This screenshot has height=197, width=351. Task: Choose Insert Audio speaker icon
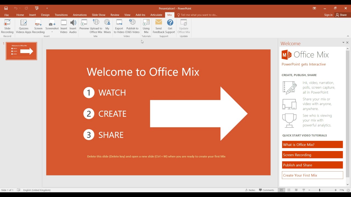click(x=73, y=26)
